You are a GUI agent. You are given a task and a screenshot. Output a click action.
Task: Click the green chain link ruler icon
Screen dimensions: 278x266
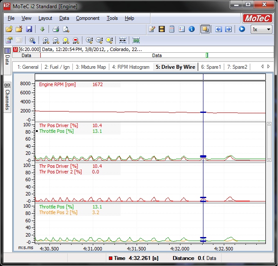coord(136,41)
